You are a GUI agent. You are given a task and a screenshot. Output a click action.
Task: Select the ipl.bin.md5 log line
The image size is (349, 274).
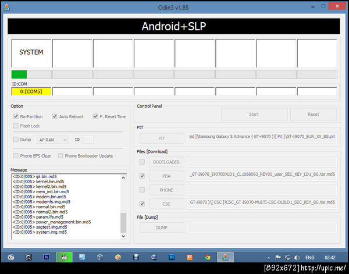[x=35, y=176]
